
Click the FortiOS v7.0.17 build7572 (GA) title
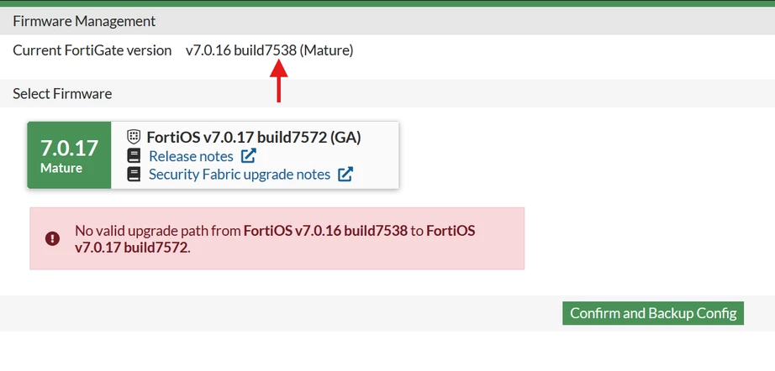(x=254, y=137)
